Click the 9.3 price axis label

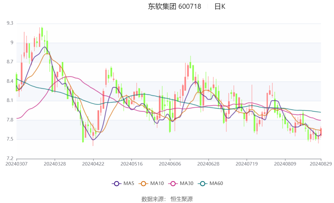pos(10,23)
